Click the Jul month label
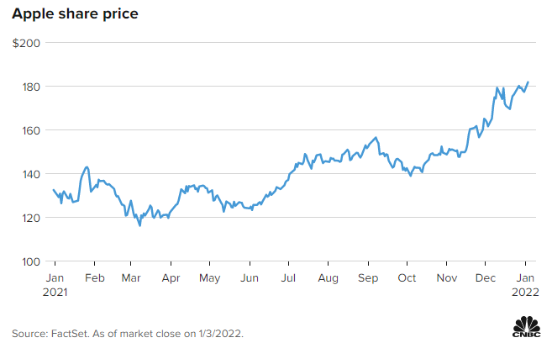Image resolution: width=552 pixels, height=343 pixels. (x=287, y=277)
